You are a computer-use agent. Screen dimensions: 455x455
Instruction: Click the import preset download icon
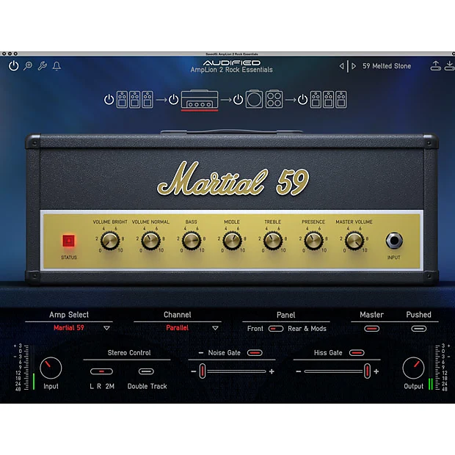[448, 66]
